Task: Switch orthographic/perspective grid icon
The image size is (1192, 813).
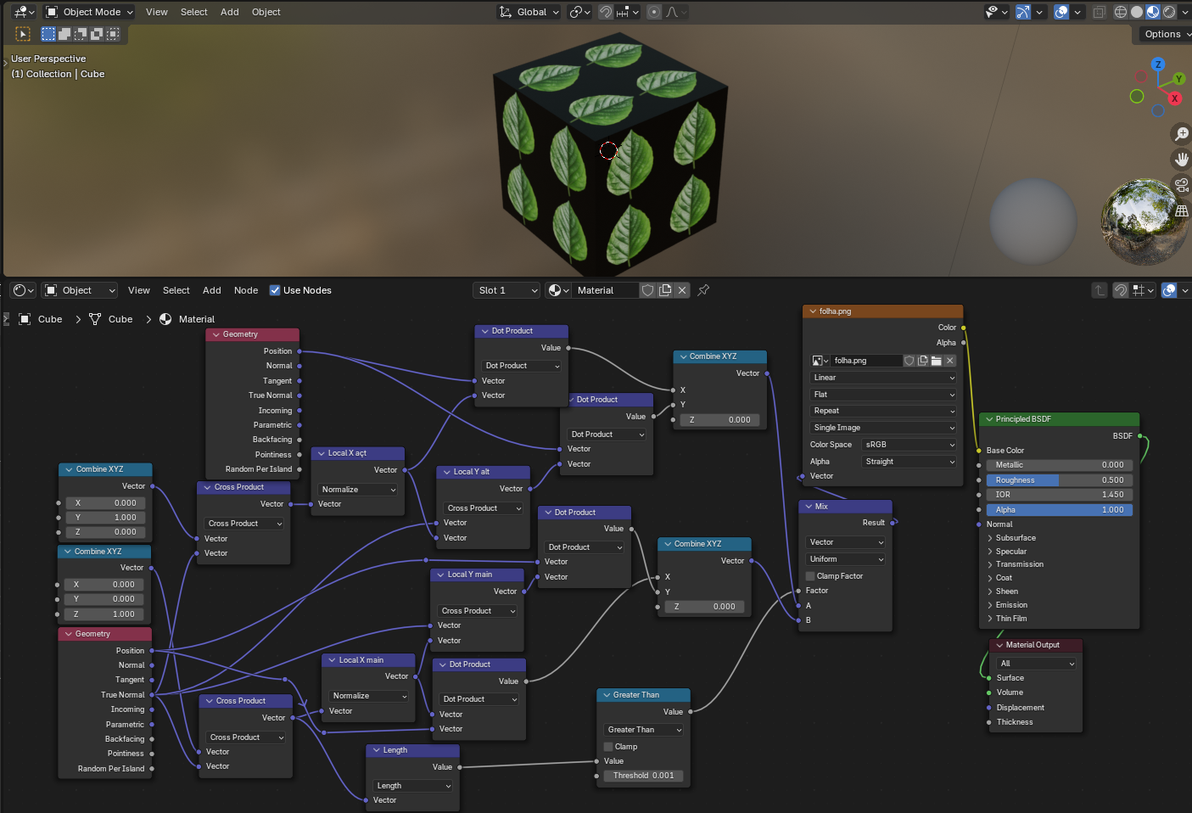Action: click(1181, 210)
